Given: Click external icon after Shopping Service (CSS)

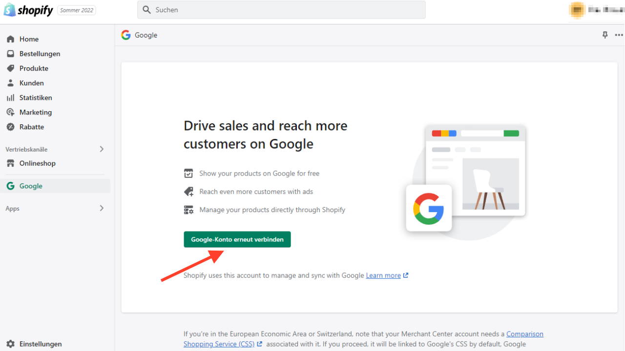Looking at the screenshot, I should point(260,344).
